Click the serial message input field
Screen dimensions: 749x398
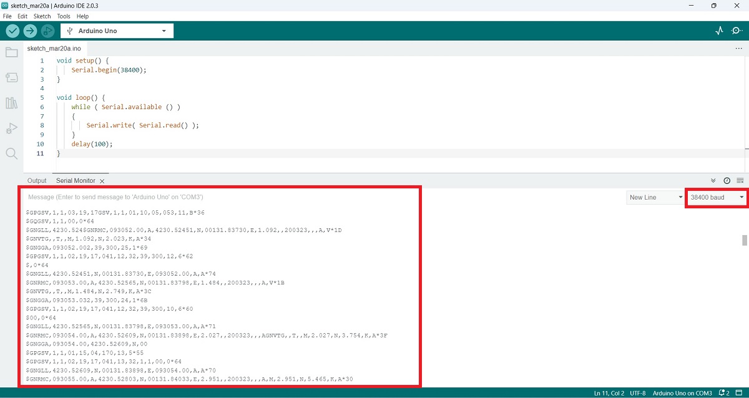218,197
